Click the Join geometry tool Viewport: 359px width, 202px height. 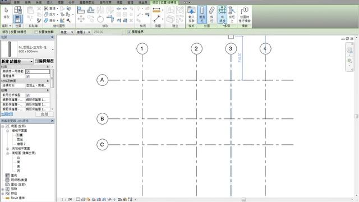tap(50, 20)
